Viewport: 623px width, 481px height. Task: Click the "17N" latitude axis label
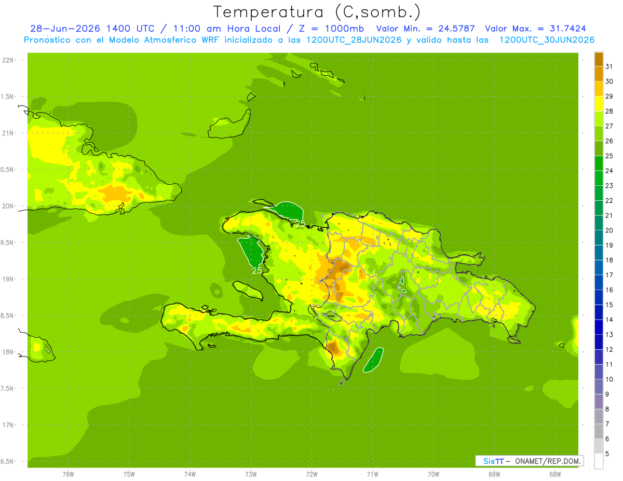click(8, 425)
